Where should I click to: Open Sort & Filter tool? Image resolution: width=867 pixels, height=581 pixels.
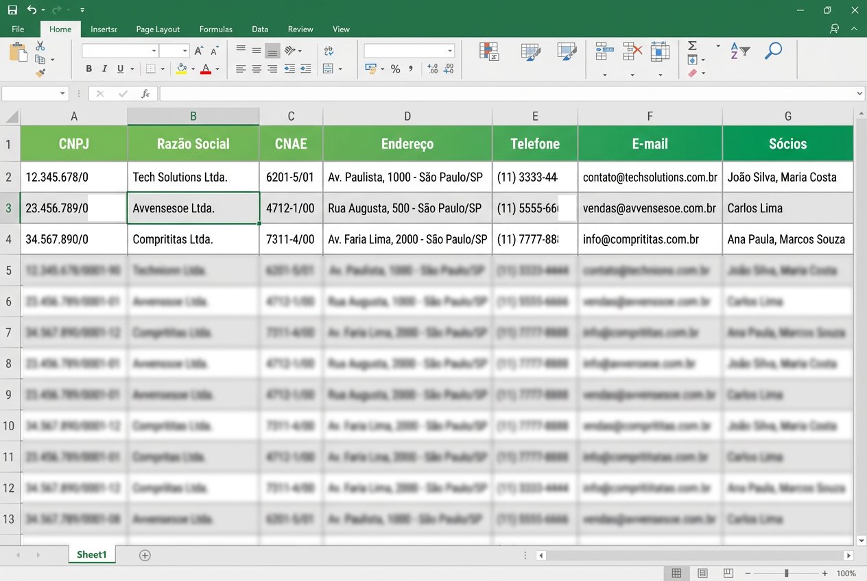739,51
